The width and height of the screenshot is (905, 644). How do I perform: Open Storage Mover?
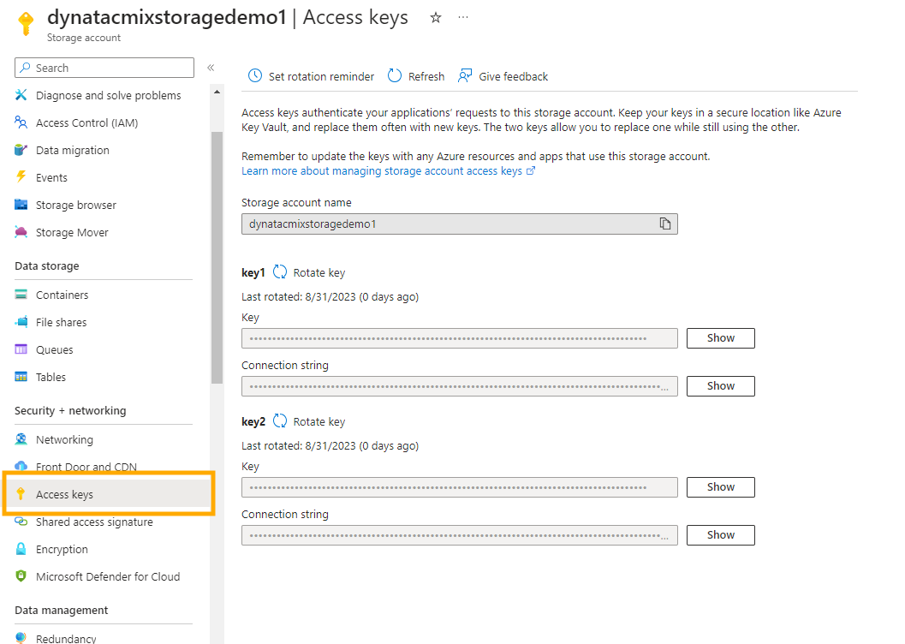72,233
